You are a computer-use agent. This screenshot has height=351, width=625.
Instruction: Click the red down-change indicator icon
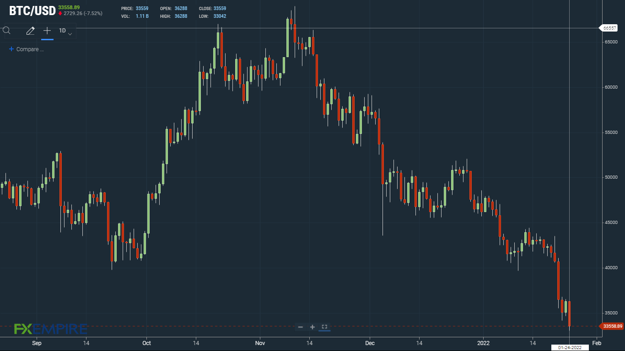(x=60, y=14)
